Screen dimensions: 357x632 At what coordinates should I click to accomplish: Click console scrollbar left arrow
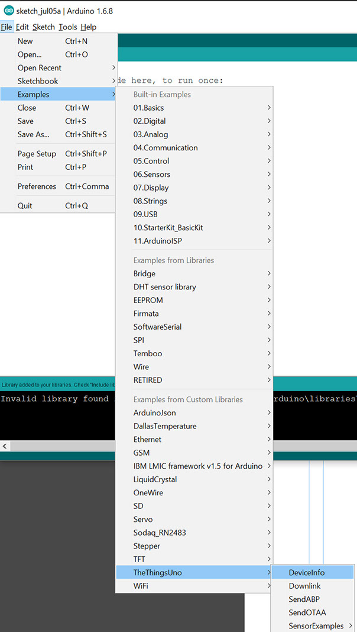(5, 446)
